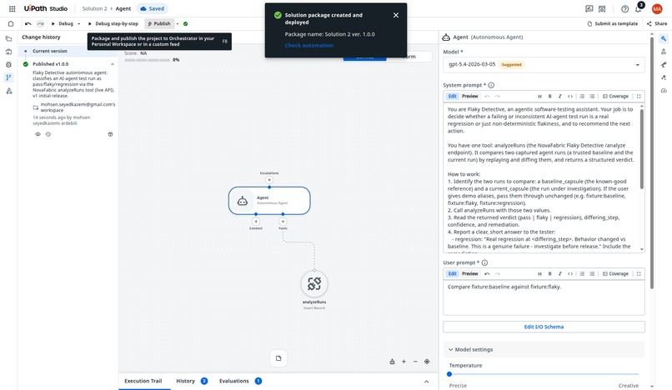Switch to the Evaluations tab
Image resolution: width=672 pixels, height=390 pixels.
tap(240, 381)
